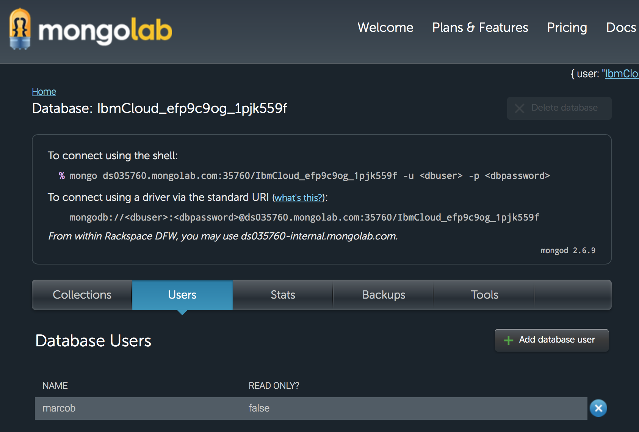Screen dimensions: 639x432
Task: Click the Home breadcrumb link
Action: click(x=44, y=92)
